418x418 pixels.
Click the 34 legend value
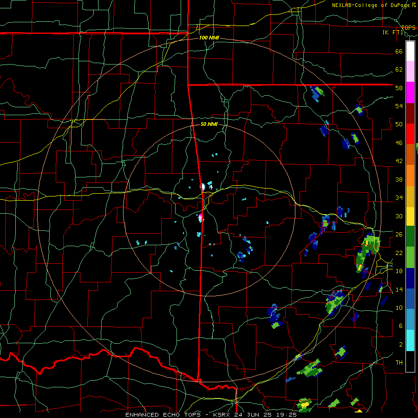point(399,198)
